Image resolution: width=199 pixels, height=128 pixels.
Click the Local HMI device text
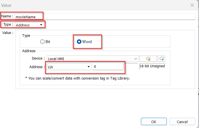[x=56, y=59]
